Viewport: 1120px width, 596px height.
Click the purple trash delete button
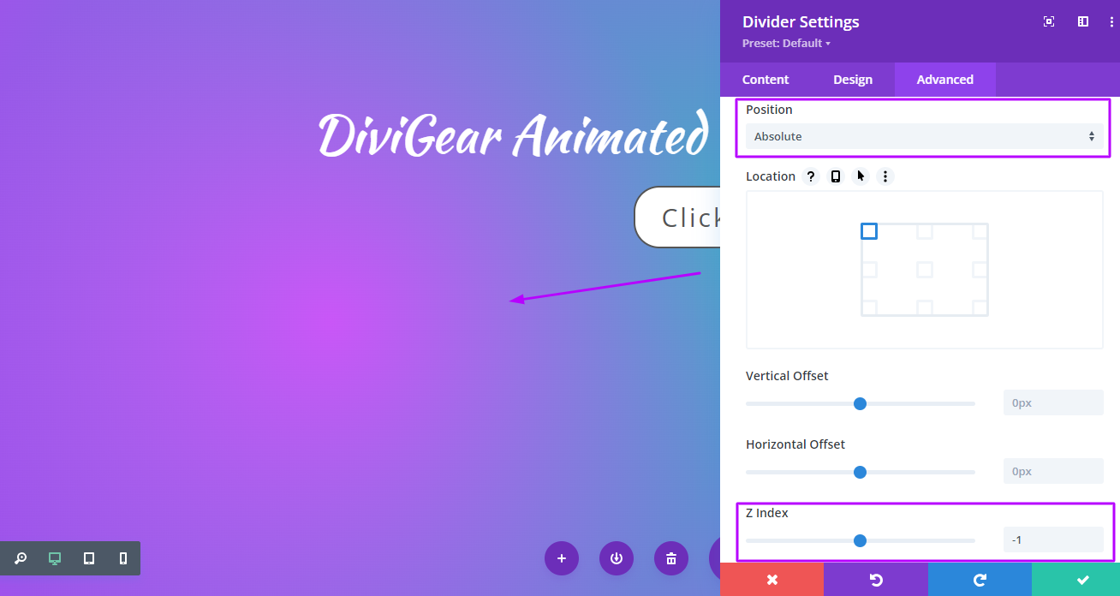pos(671,558)
